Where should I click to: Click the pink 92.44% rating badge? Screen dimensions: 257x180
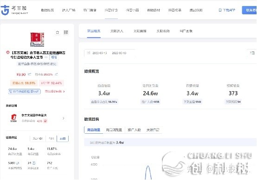click(x=51, y=83)
